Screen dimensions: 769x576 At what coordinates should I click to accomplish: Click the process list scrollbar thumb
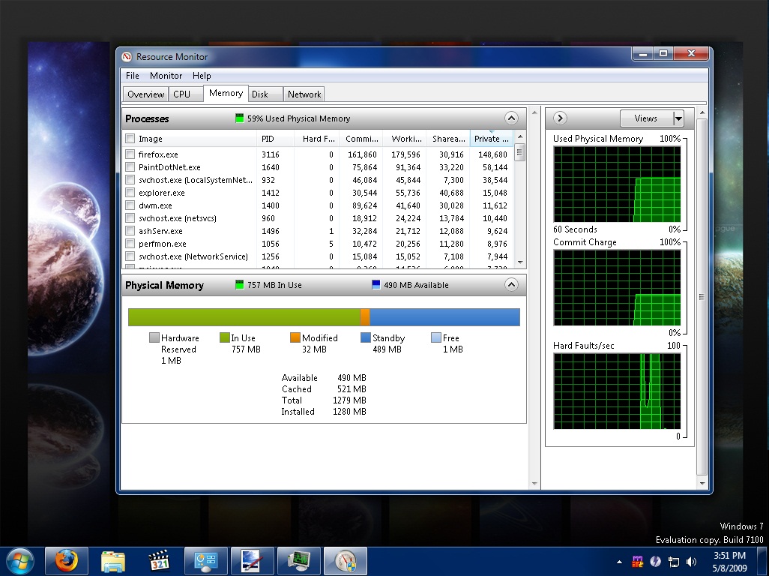[520, 152]
